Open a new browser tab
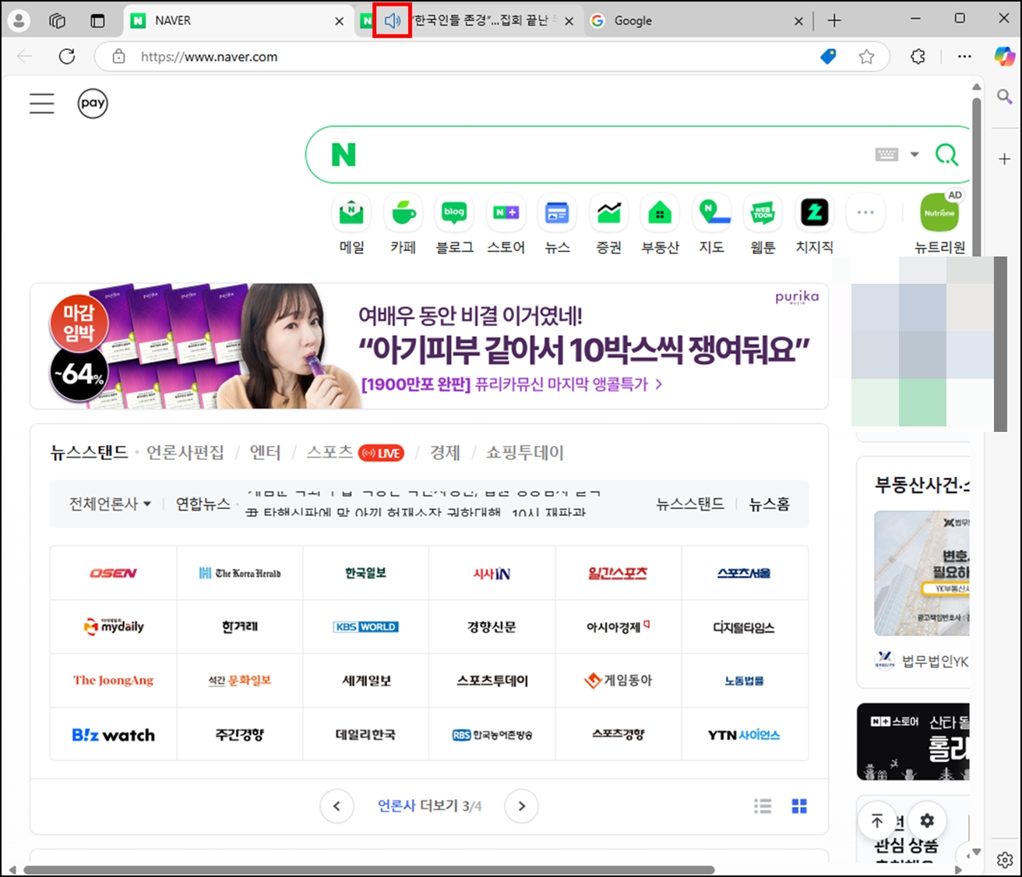 834,21
